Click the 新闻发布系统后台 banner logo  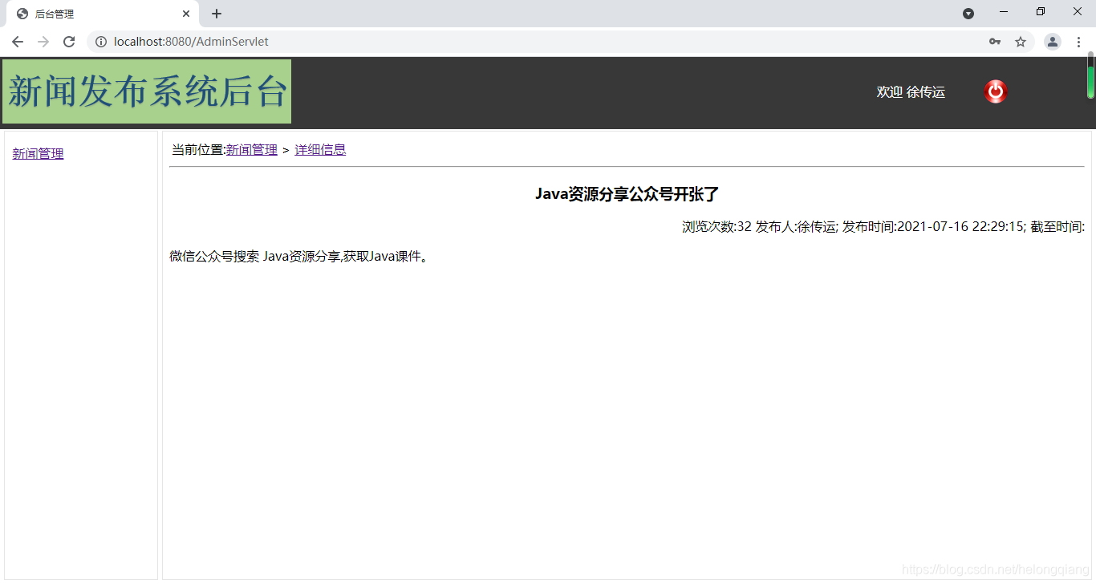[147, 91]
